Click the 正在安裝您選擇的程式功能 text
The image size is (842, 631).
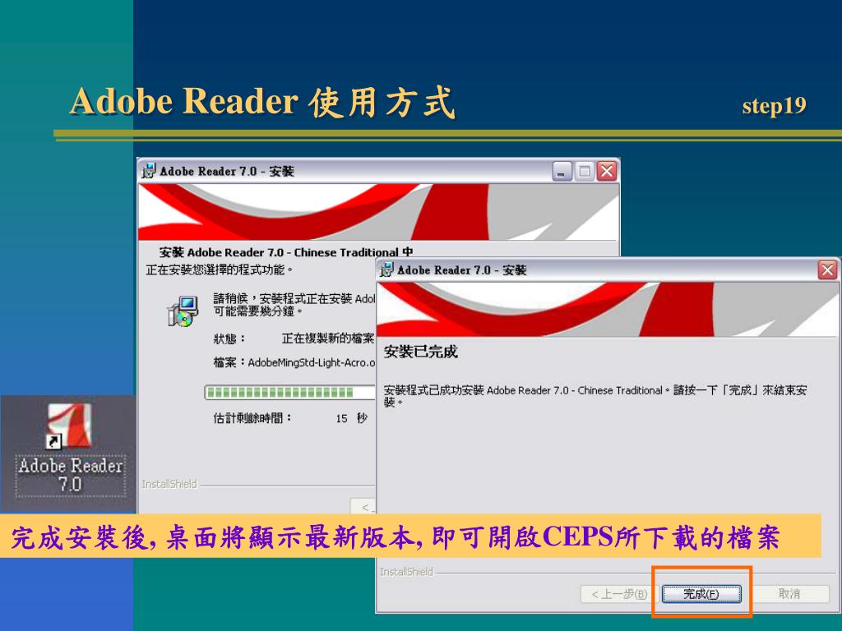[219, 269]
